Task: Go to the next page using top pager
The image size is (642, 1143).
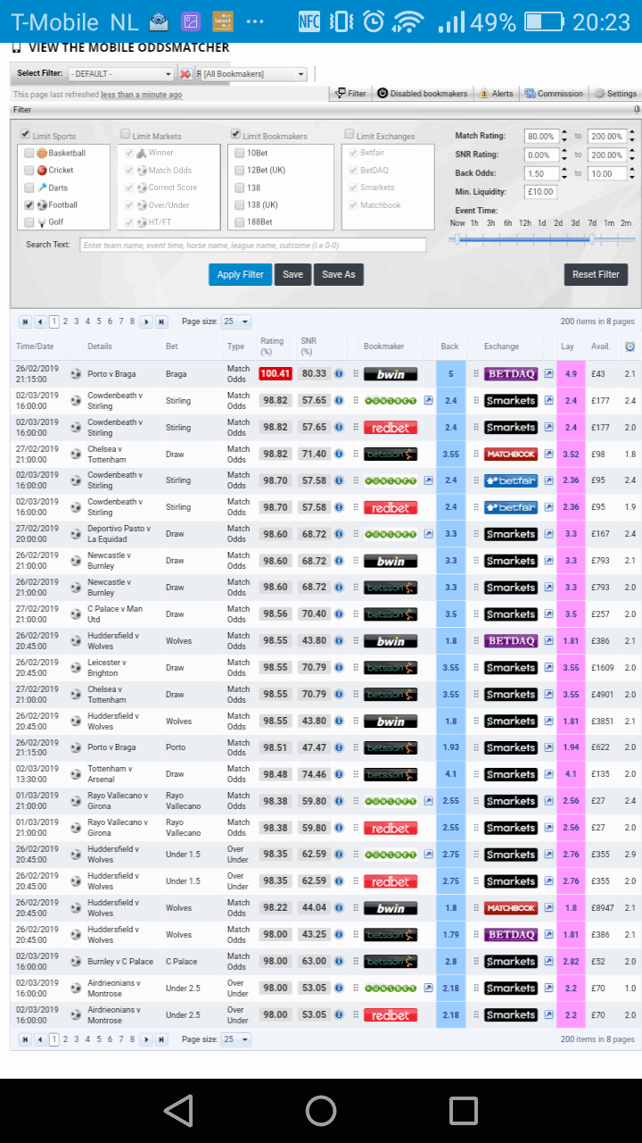Action: [x=146, y=321]
